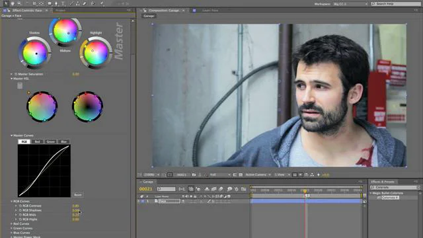Collapse the Master Curves section

click(12, 136)
